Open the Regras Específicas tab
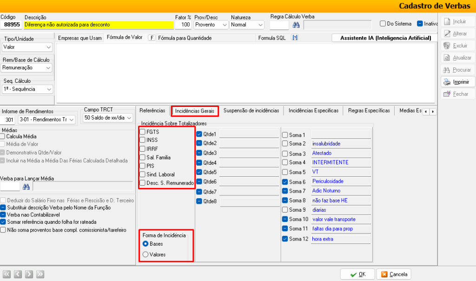The height and width of the screenshot is (281, 476). 369,111
